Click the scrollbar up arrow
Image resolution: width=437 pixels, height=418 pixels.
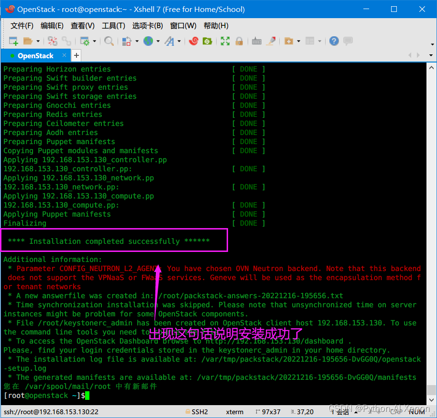point(432,67)
